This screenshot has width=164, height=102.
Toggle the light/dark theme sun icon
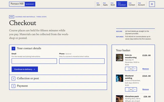(152, 4)
